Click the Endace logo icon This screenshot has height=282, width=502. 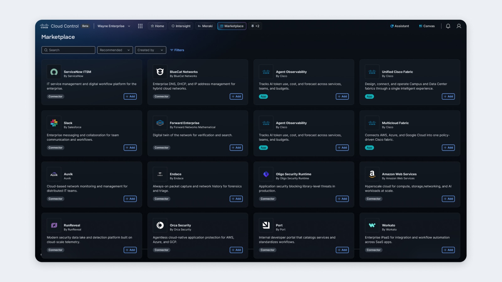tap(160, 174)
